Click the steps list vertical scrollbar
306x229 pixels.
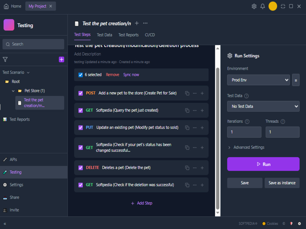[218, 138]
